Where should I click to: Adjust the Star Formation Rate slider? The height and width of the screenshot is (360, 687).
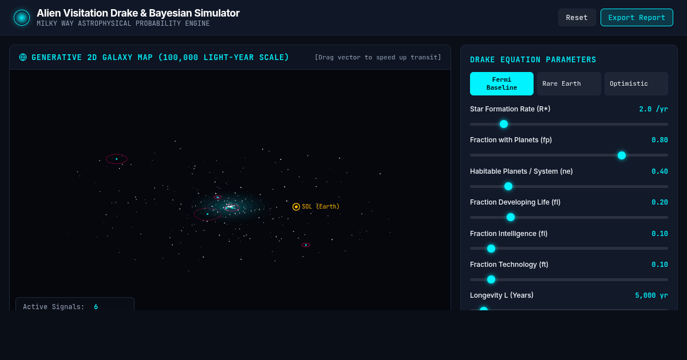[x=569, y=124]
